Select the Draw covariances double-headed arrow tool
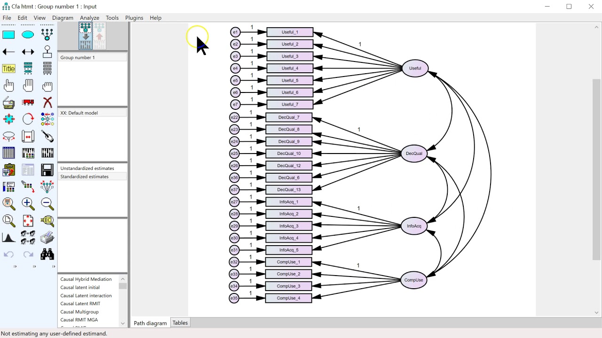This screenshot has height=338, width=602. (28, 52)
